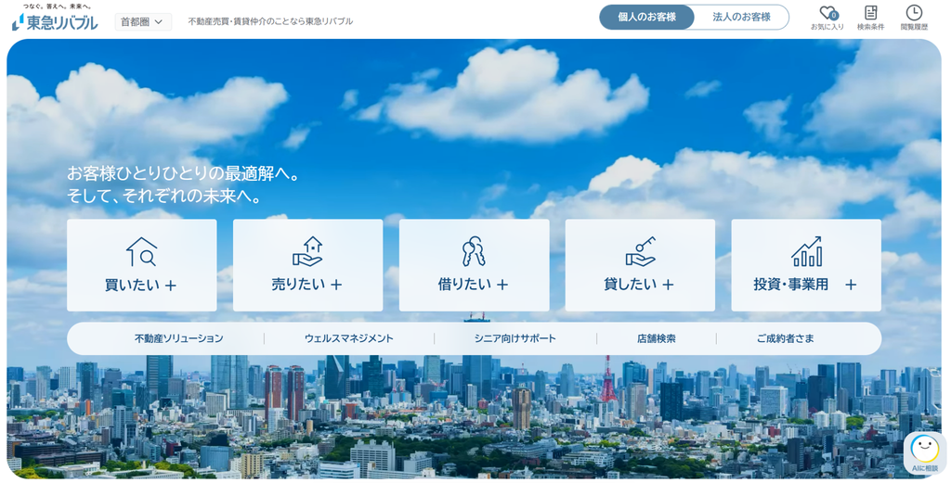Expand the 借りたい menu label
Screen dimensions: 951x483
click(473, 285)
